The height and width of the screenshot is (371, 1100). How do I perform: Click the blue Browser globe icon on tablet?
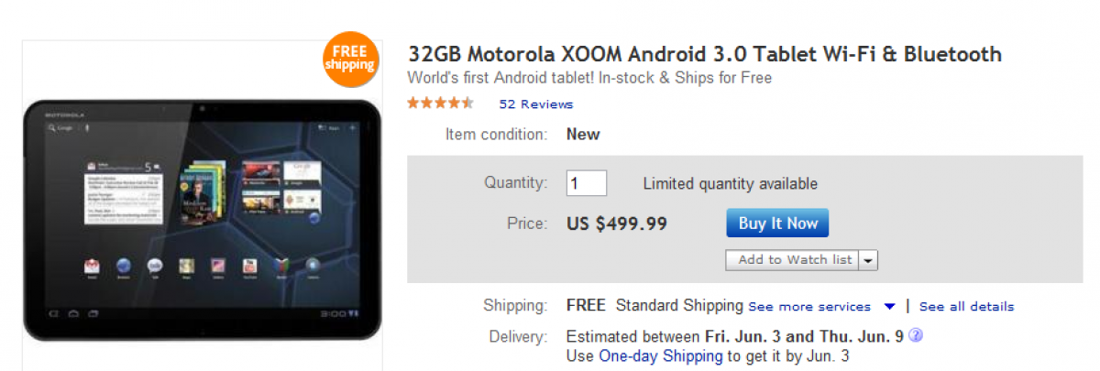coord(124,267)
